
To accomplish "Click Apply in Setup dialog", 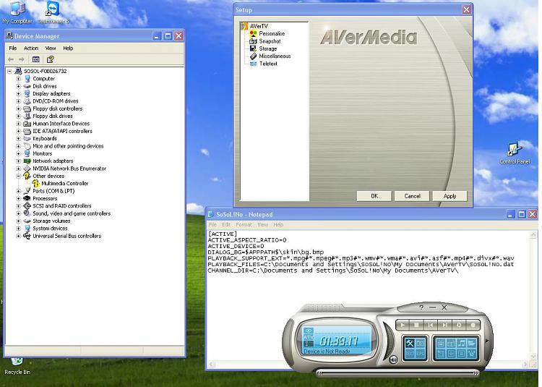I will (449, 196).
